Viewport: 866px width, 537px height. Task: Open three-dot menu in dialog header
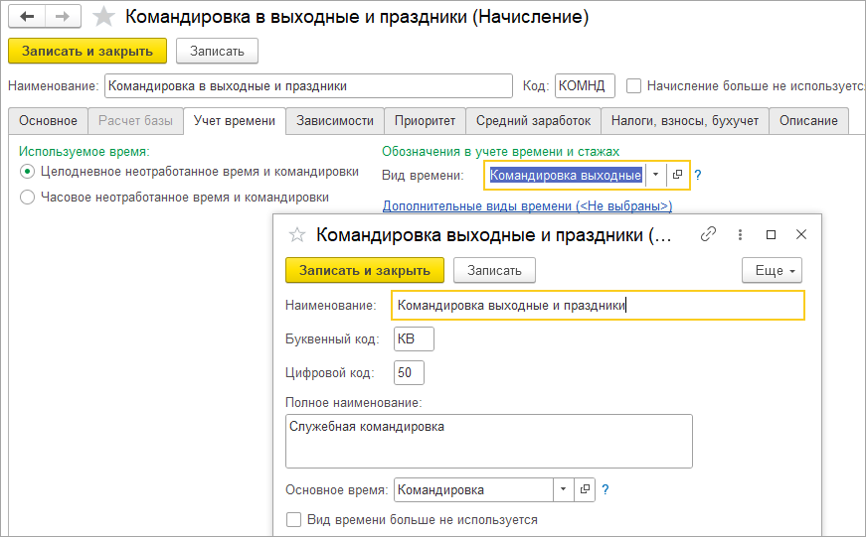click(x=740, y=235)
